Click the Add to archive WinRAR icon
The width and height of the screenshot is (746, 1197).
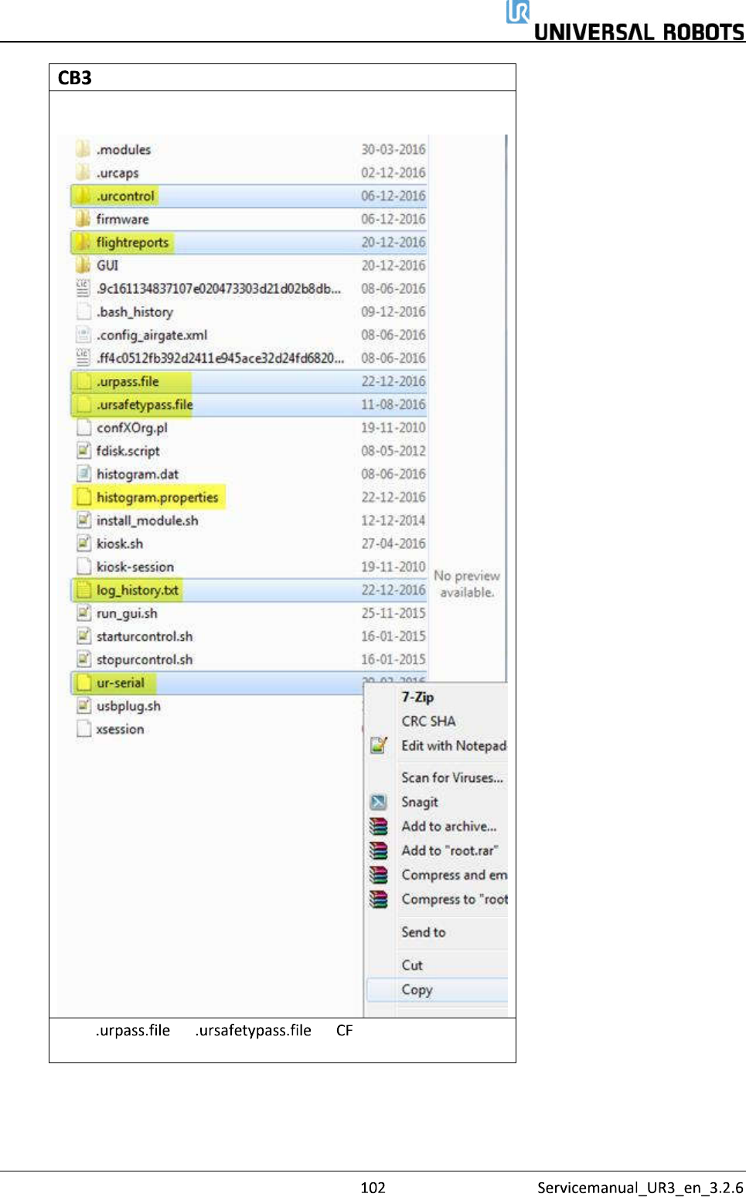tap(378, 826)
